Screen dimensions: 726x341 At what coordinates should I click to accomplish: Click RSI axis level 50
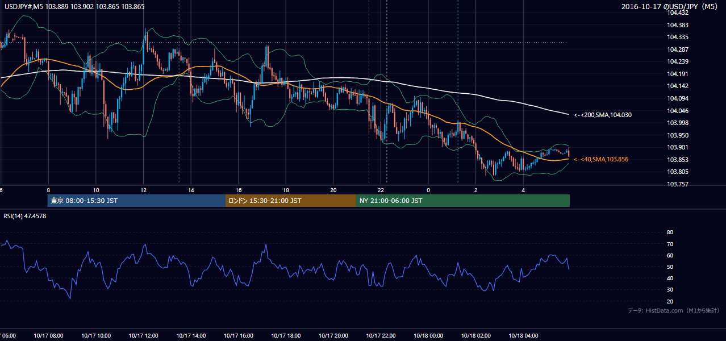670,267
